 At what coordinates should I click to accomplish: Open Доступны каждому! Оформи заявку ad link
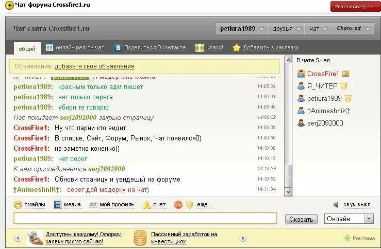coord(84,238)
